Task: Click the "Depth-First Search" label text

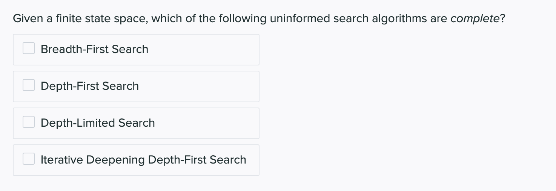Action: point(90,86)
